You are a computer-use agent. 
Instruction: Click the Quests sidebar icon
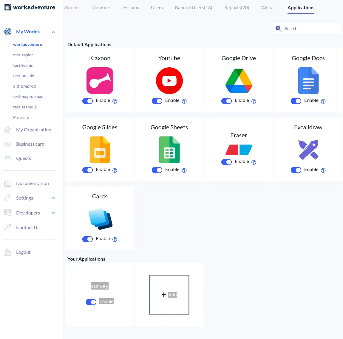tap(8, 158)
